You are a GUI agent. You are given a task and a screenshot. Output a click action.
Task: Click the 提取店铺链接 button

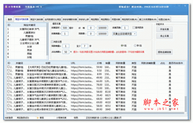164,52
